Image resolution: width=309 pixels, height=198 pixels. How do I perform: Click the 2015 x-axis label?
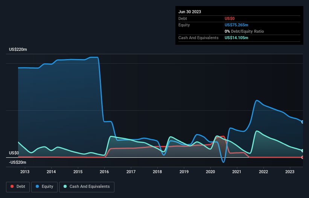pyautogui.click(x=78, y=172)
